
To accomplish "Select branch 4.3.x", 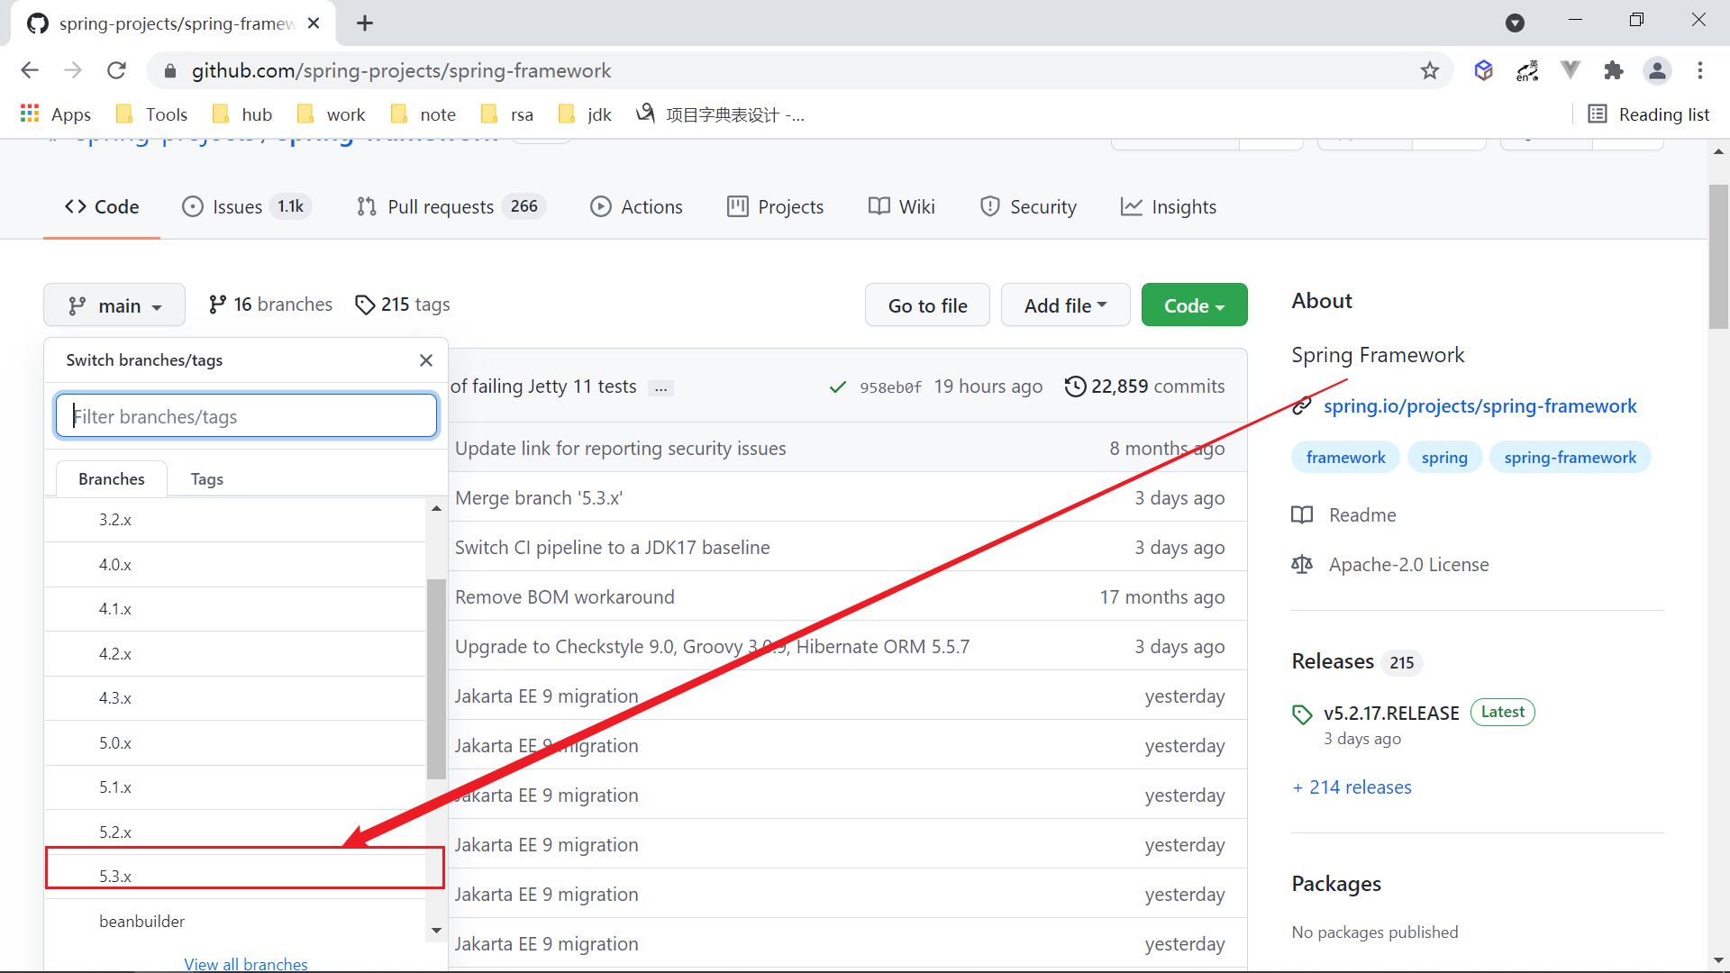I will (235, 698).
